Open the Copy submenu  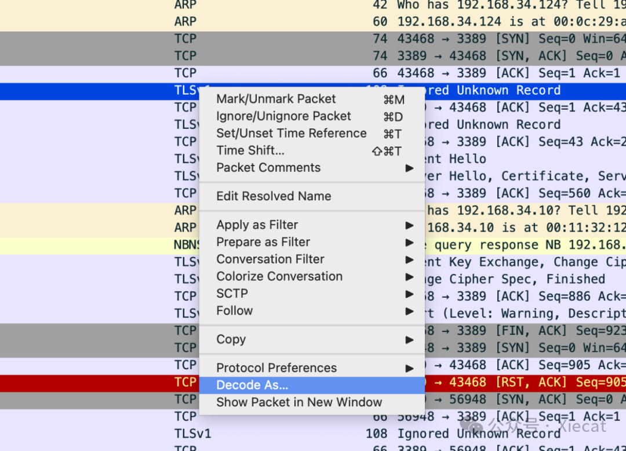(231, 340)
